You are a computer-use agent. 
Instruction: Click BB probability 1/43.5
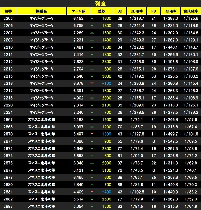137,170
